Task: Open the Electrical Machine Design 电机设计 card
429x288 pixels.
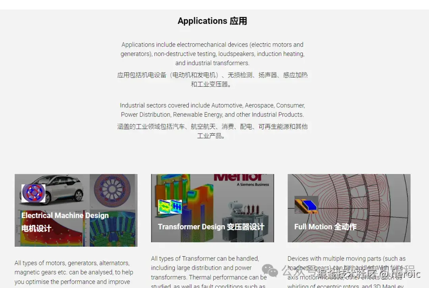Action: [76, 208]
